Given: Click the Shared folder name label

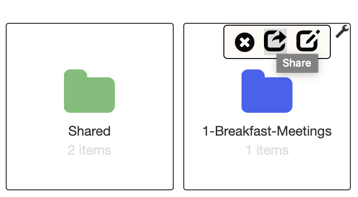Looking at the screenshot, I should click(89, 131).
